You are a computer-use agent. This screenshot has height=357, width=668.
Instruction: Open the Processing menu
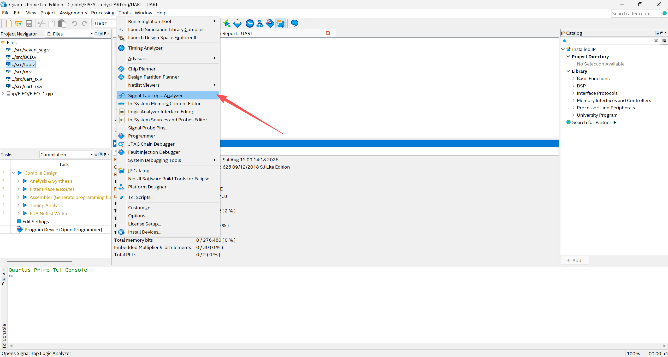click(x=103, y=13)
